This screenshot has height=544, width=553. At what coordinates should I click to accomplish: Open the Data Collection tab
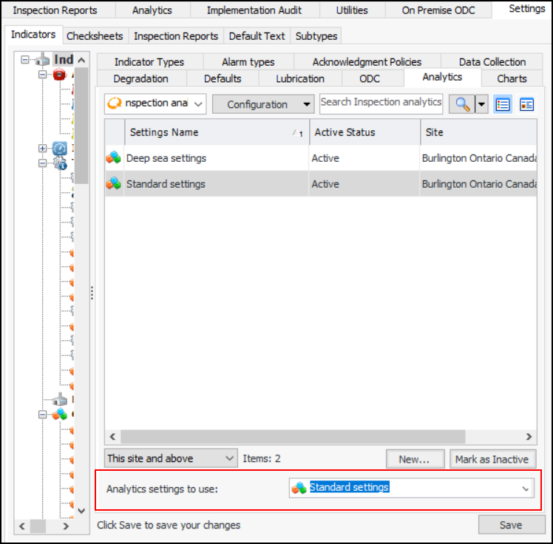tap(492, 62)
